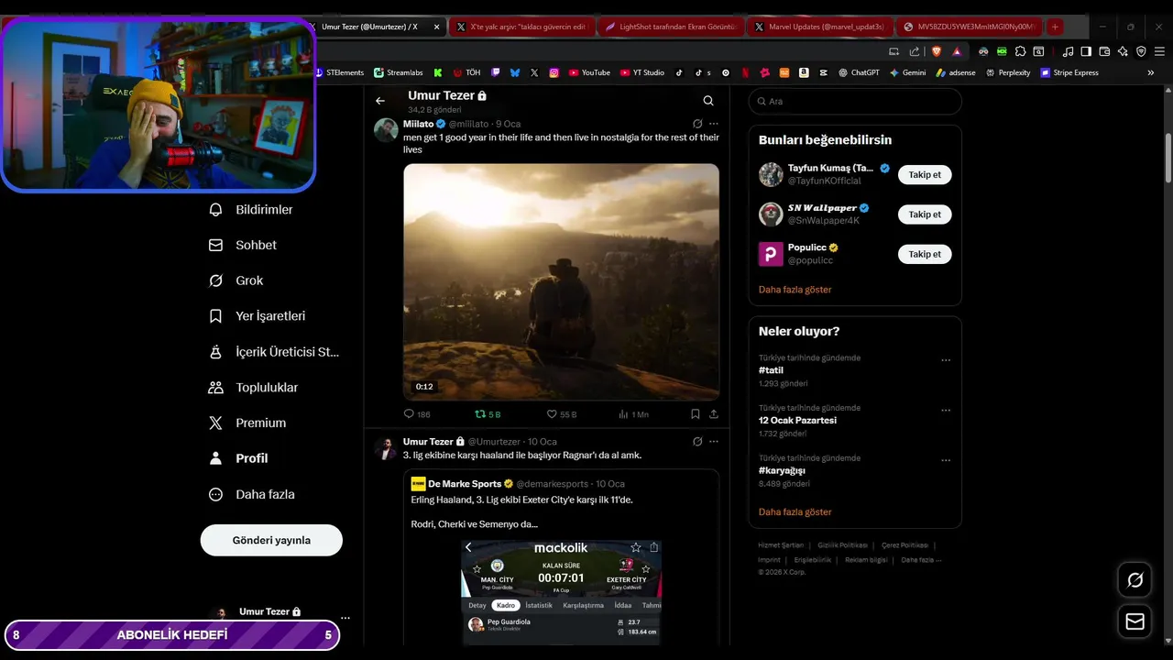
Task: Click Gönderi yayınla button
Action: (x=271, y=540)
